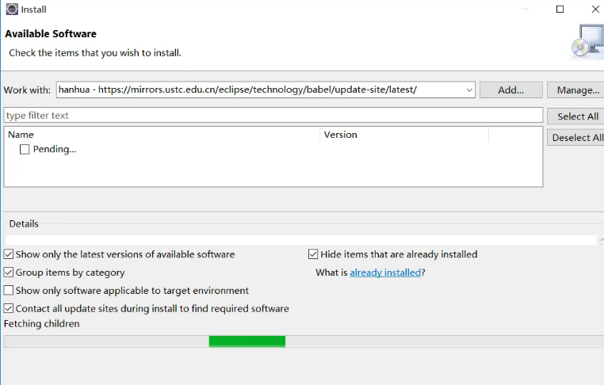Open the Work with dropdown list
The width and height of the screenshot is (604, 385).
468,90
